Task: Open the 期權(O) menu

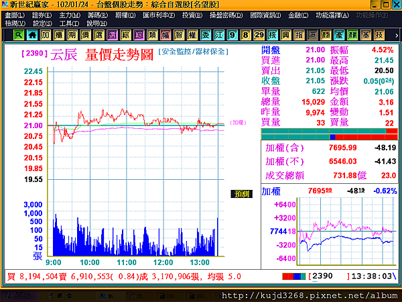Action: pos(125,15)
